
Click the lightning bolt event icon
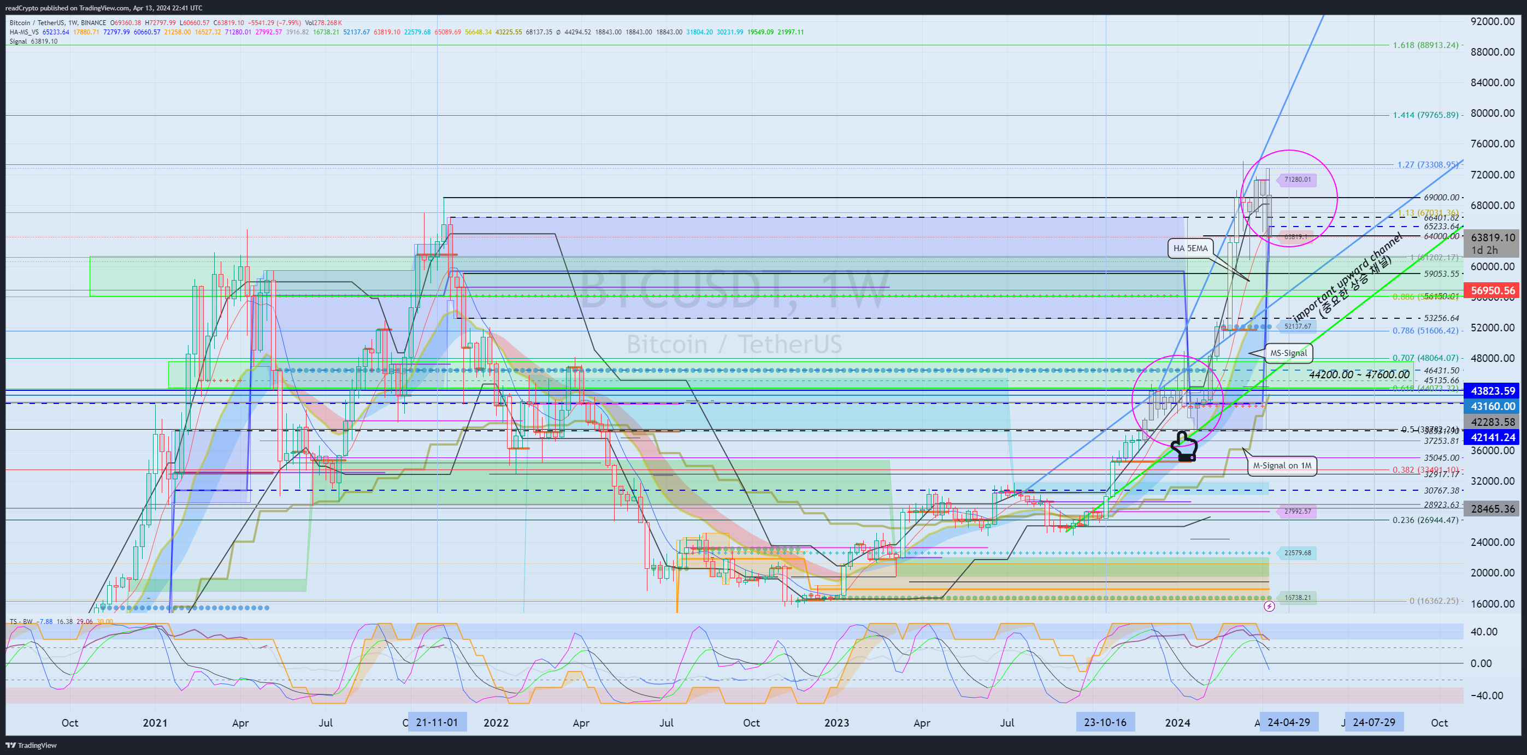(x=1269, y=607)
